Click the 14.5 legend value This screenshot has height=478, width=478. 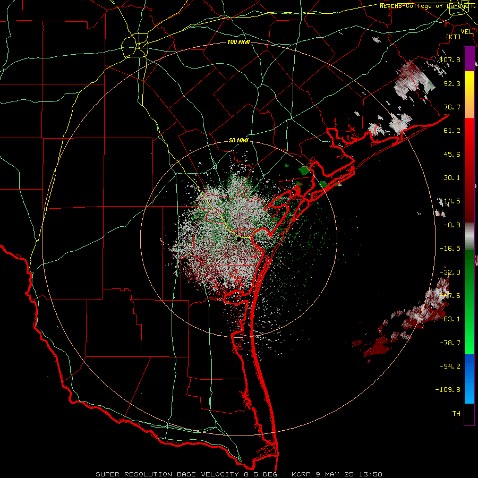tap(452, 201)
